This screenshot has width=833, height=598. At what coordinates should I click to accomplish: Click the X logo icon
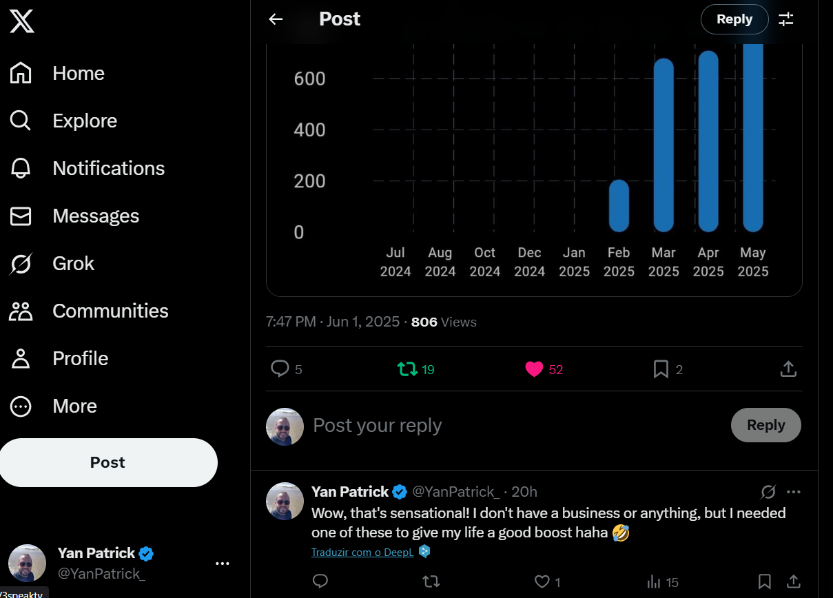point(22,21)
